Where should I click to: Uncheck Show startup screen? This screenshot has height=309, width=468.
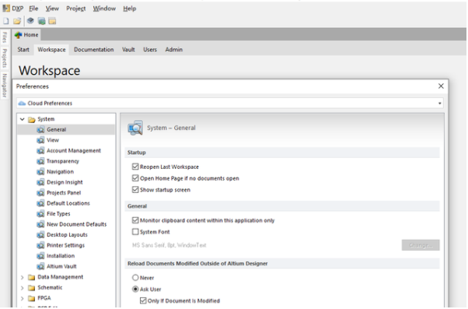point(135,190)
